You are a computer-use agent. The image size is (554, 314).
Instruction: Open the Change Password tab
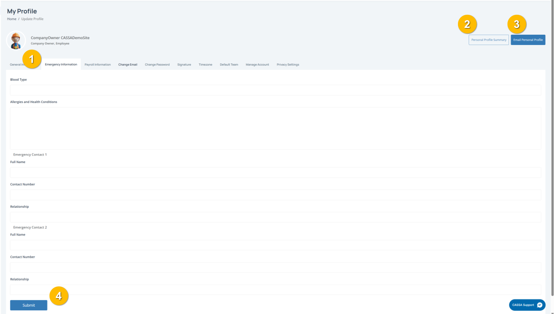click(157, 65)
